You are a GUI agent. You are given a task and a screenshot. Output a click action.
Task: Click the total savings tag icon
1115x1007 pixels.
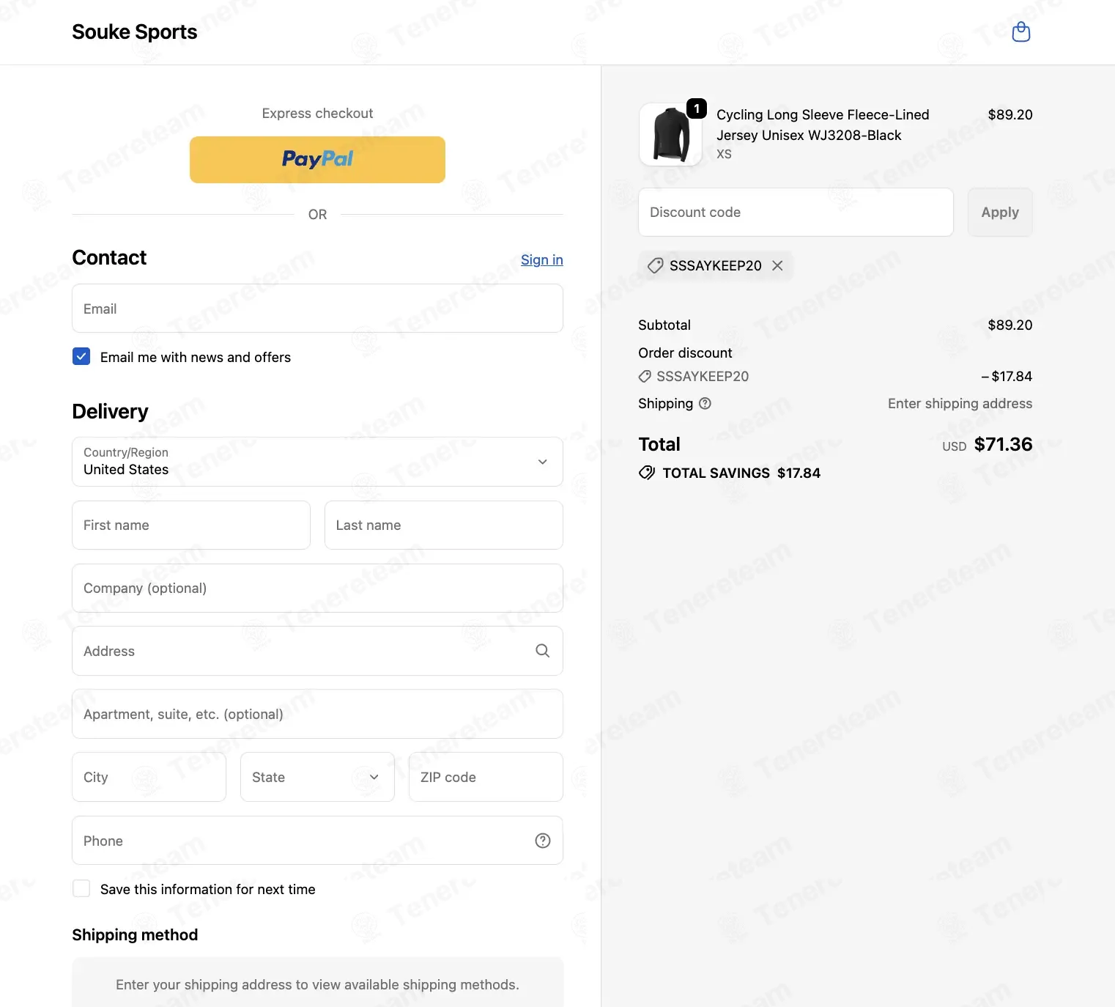[647, 473]
